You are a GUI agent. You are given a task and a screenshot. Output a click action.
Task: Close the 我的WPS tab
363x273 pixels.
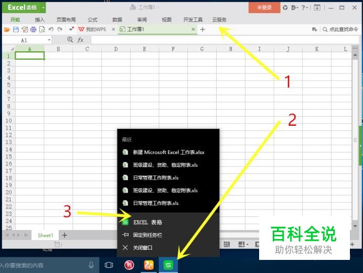coord(113,29)
